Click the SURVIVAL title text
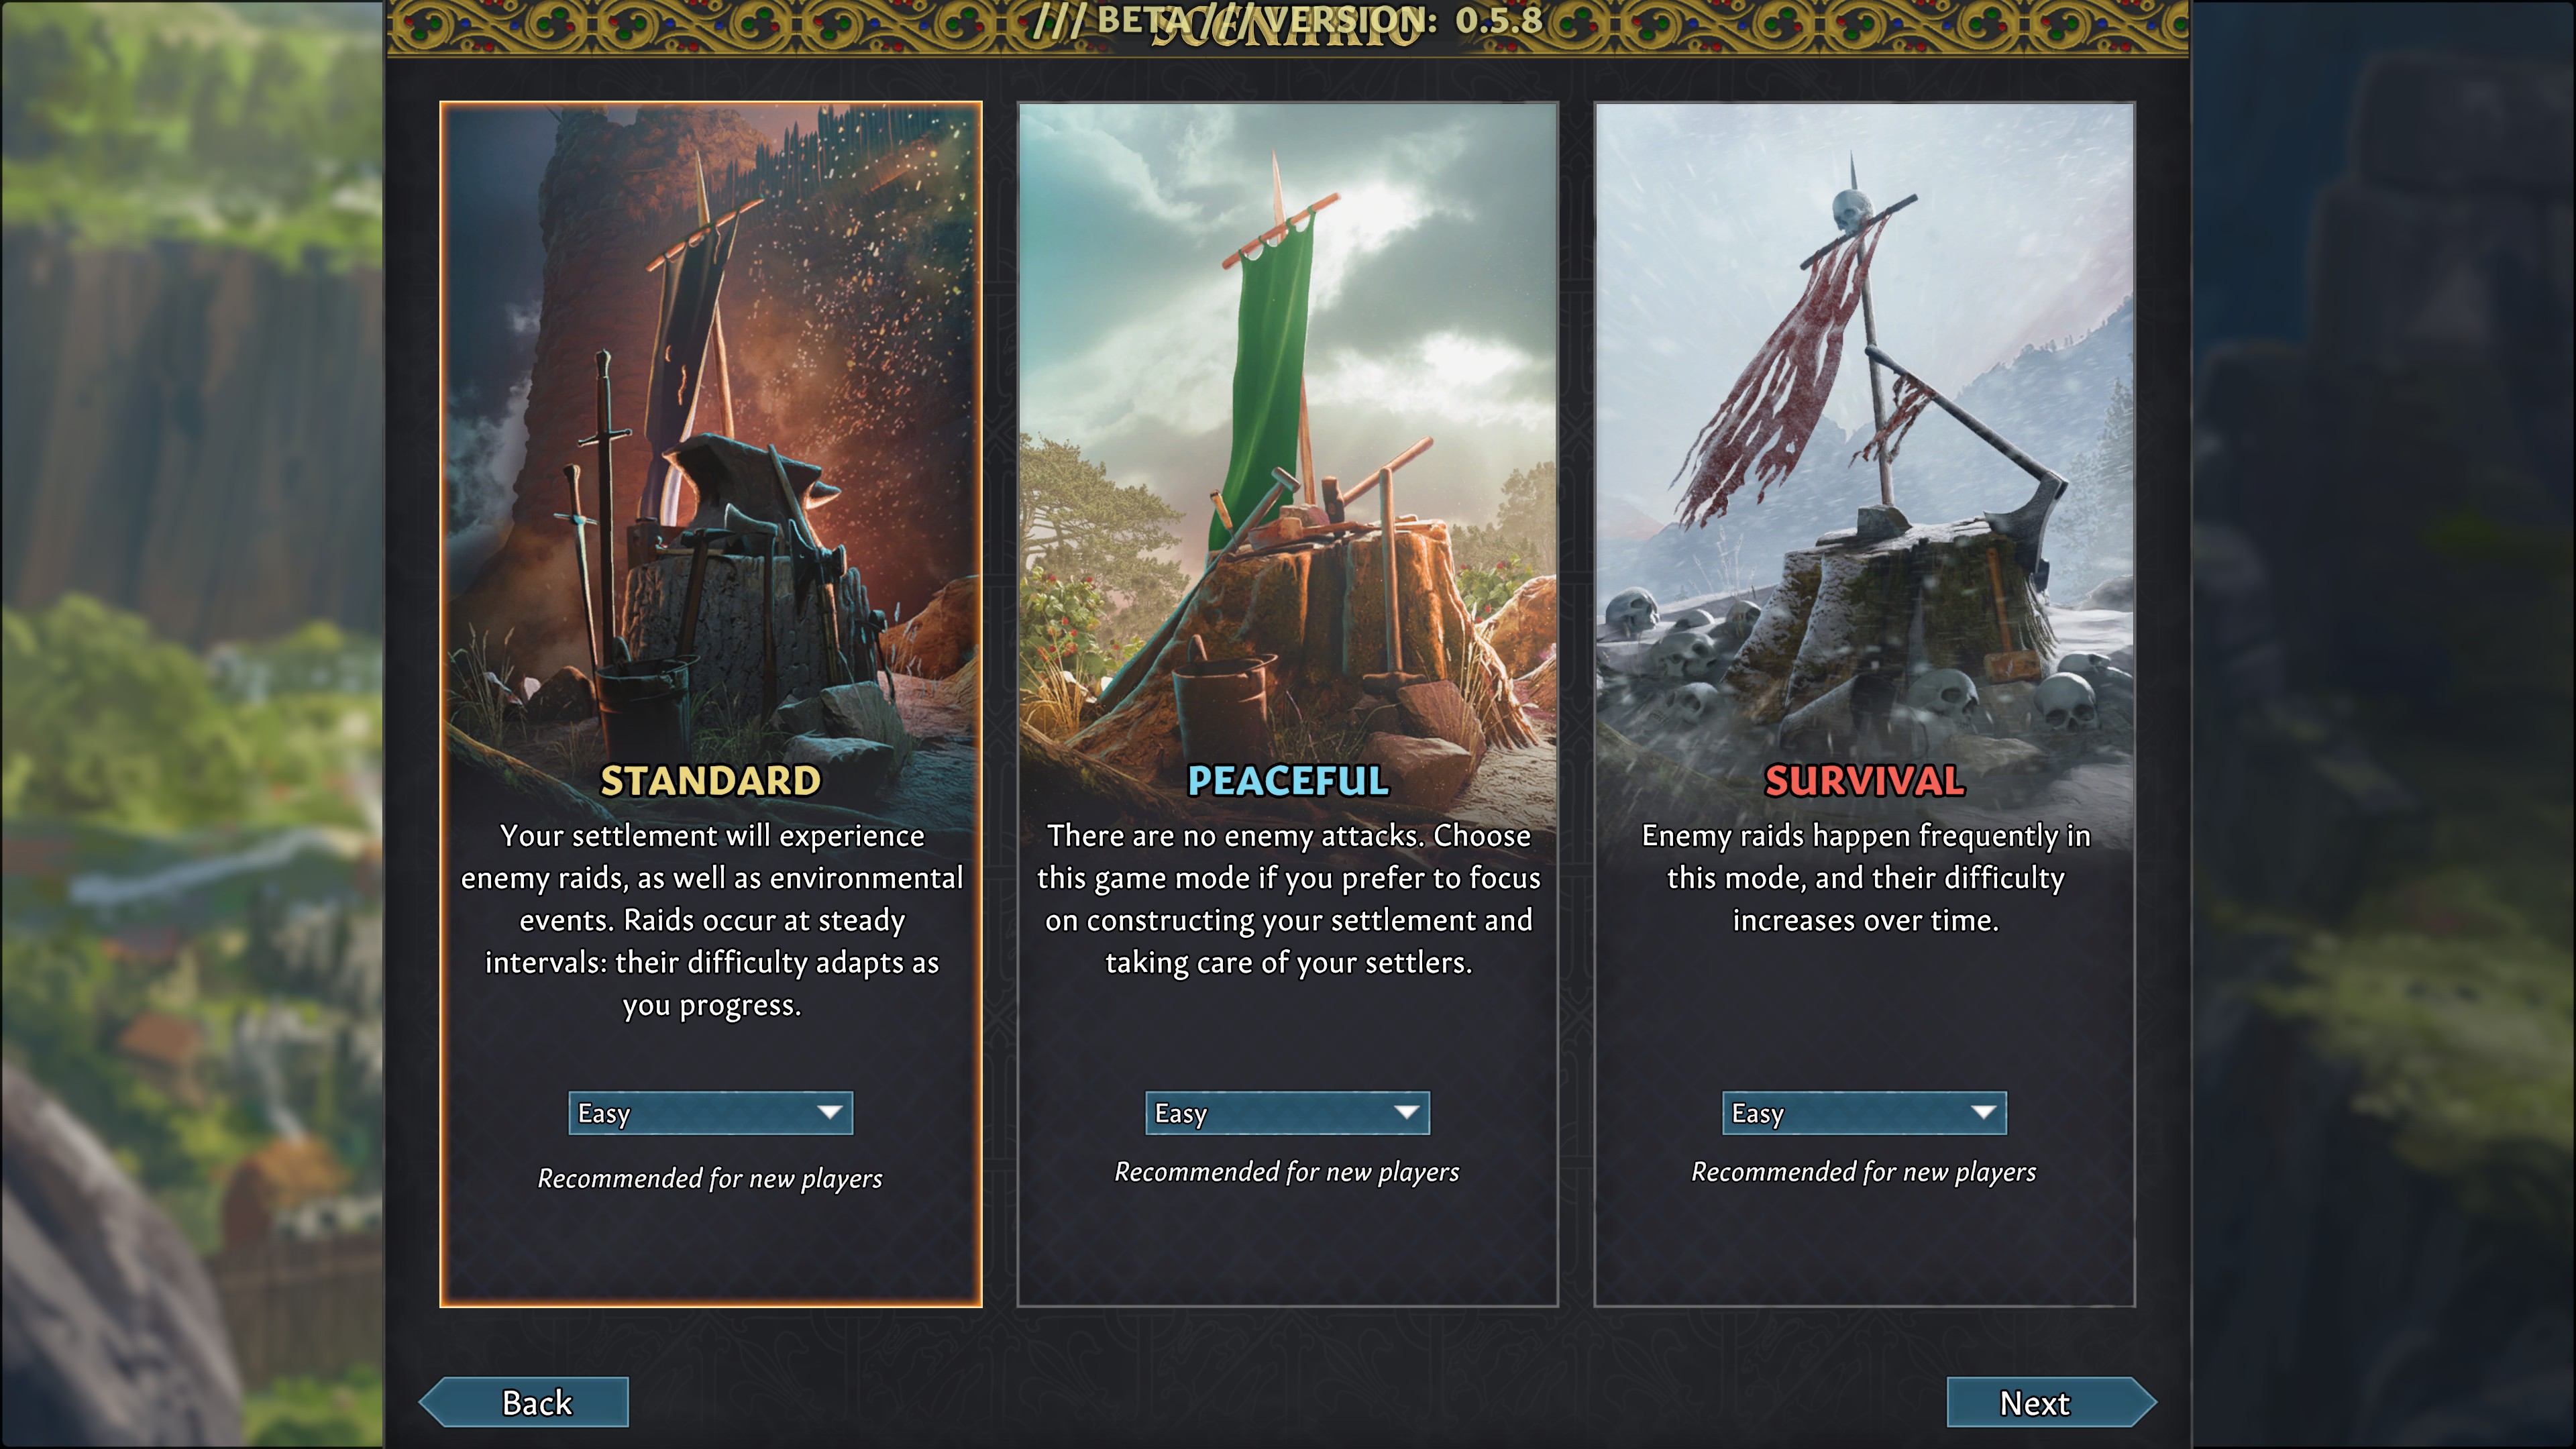This screenshot has height=1449, width=2576. click(x=1865, y=780)
